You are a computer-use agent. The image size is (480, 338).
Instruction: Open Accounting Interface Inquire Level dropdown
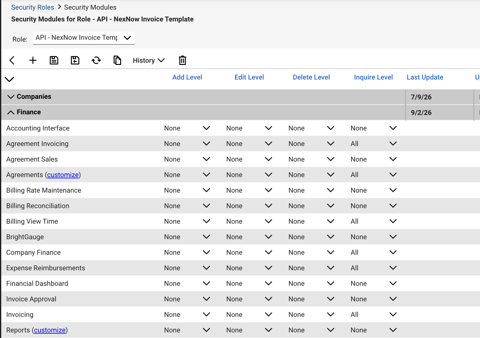tap(374, 128)
